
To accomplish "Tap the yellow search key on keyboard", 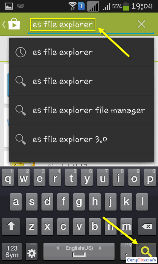I will pyautogui.click(x=146, y=252).
